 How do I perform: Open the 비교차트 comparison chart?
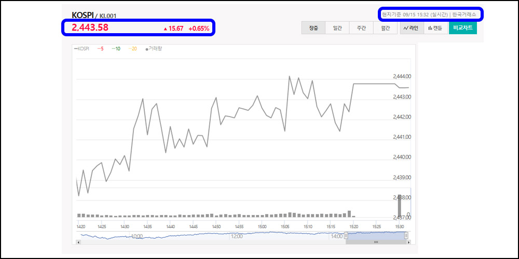(463, 28)
